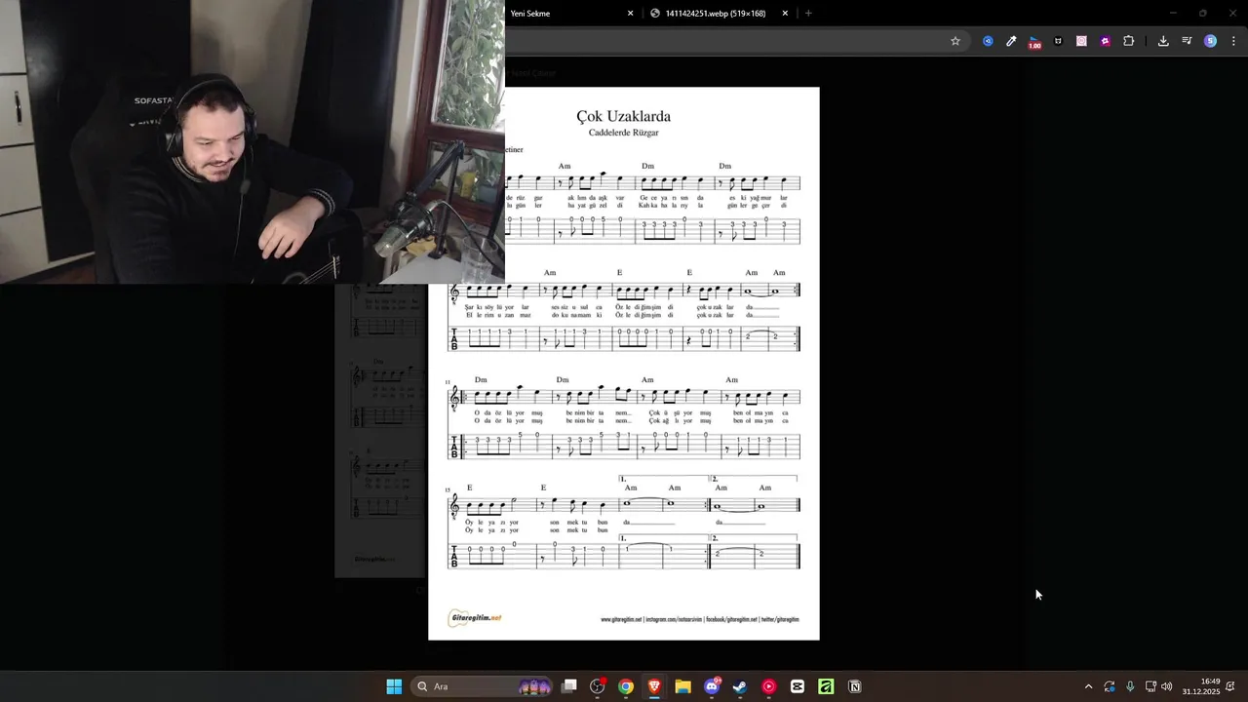Show browser downloads
The image size is (1248, 702).
tap(1163, 41)
